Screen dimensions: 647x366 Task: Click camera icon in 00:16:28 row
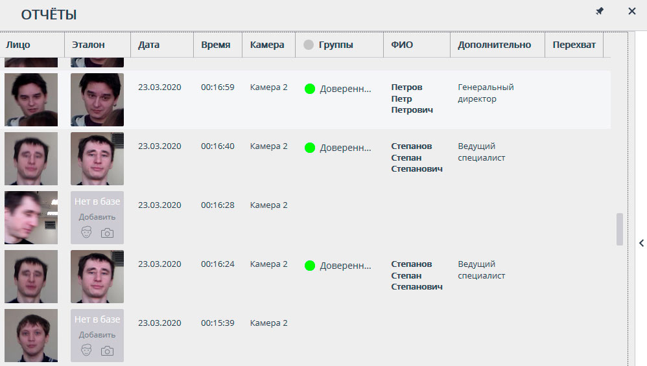[108, 233]
